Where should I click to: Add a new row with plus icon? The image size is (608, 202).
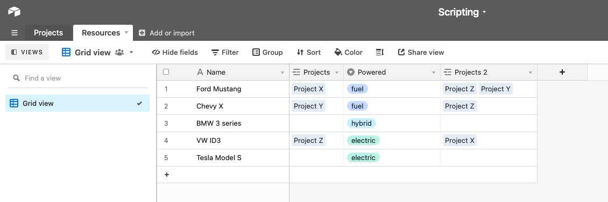[167, 175]
